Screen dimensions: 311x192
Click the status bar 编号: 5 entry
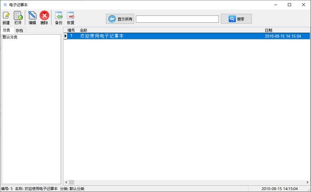click(7, 189)
